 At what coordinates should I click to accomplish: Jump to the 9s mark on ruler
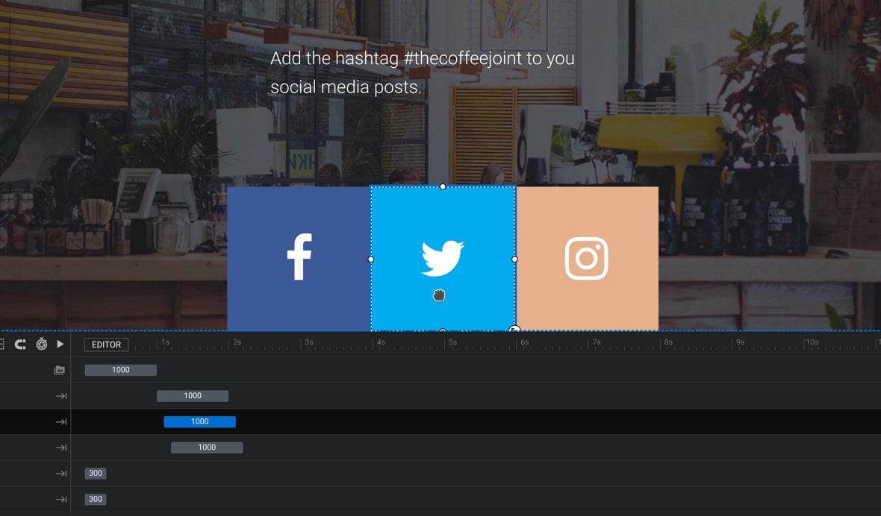[740, 342]
